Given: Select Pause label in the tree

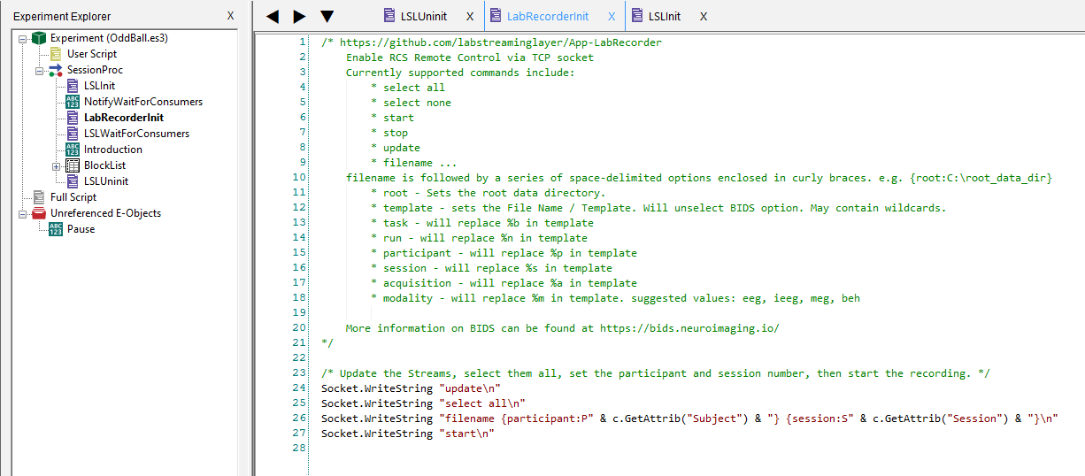Looking at the screenshot, I should [x=81, y=229].
